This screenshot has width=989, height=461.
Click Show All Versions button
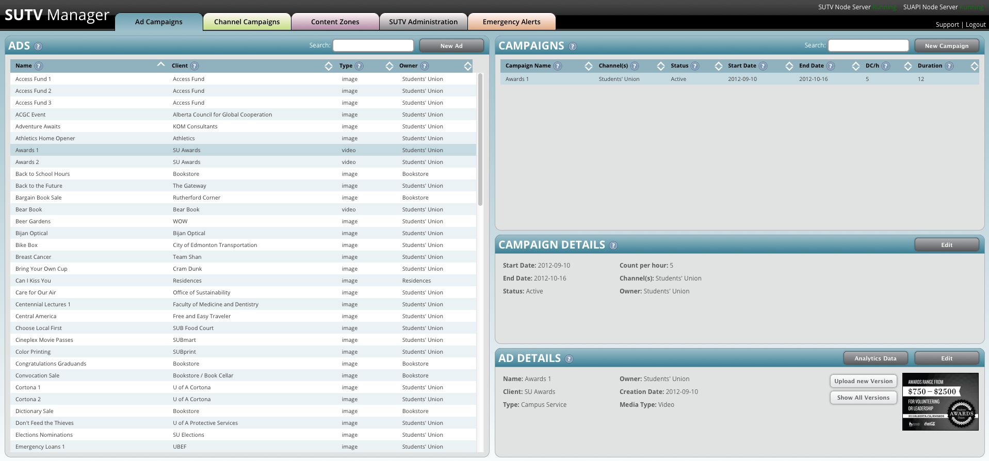[864, 398]
